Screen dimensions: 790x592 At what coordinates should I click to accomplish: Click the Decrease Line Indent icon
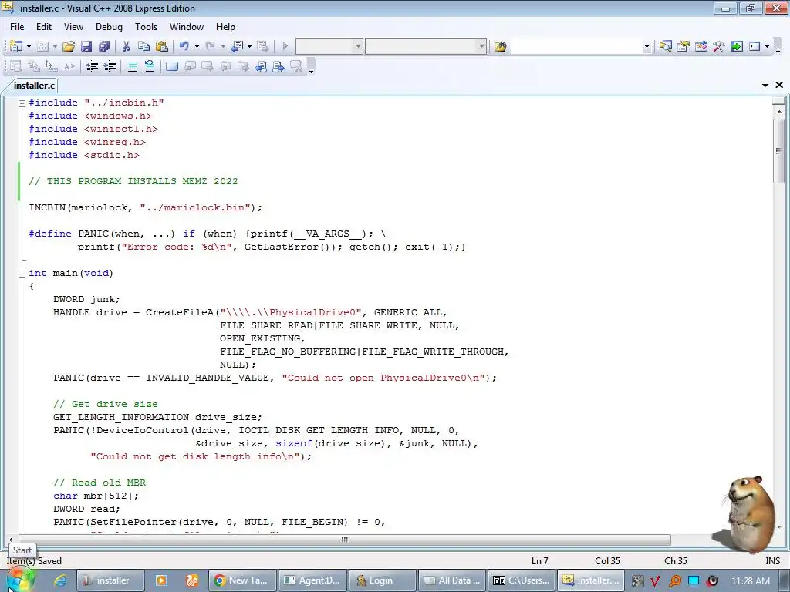tap(92, 66)
